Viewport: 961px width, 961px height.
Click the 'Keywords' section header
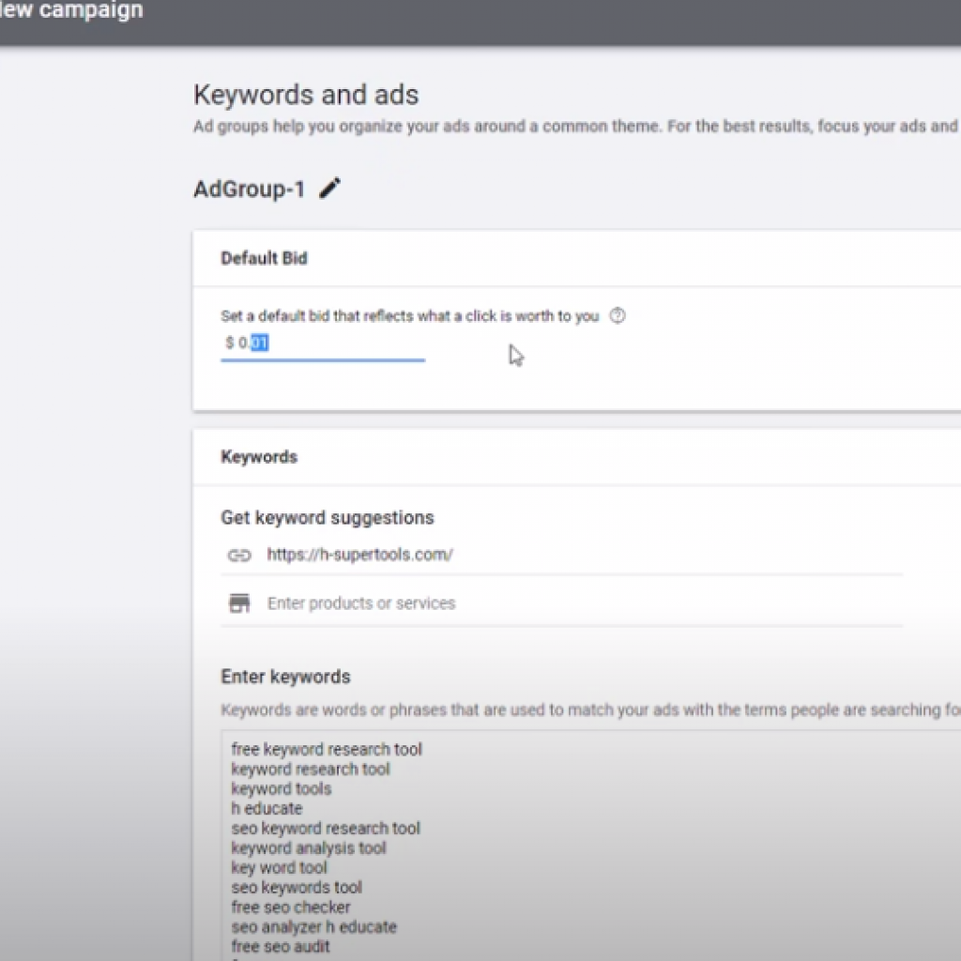point(259,457)
